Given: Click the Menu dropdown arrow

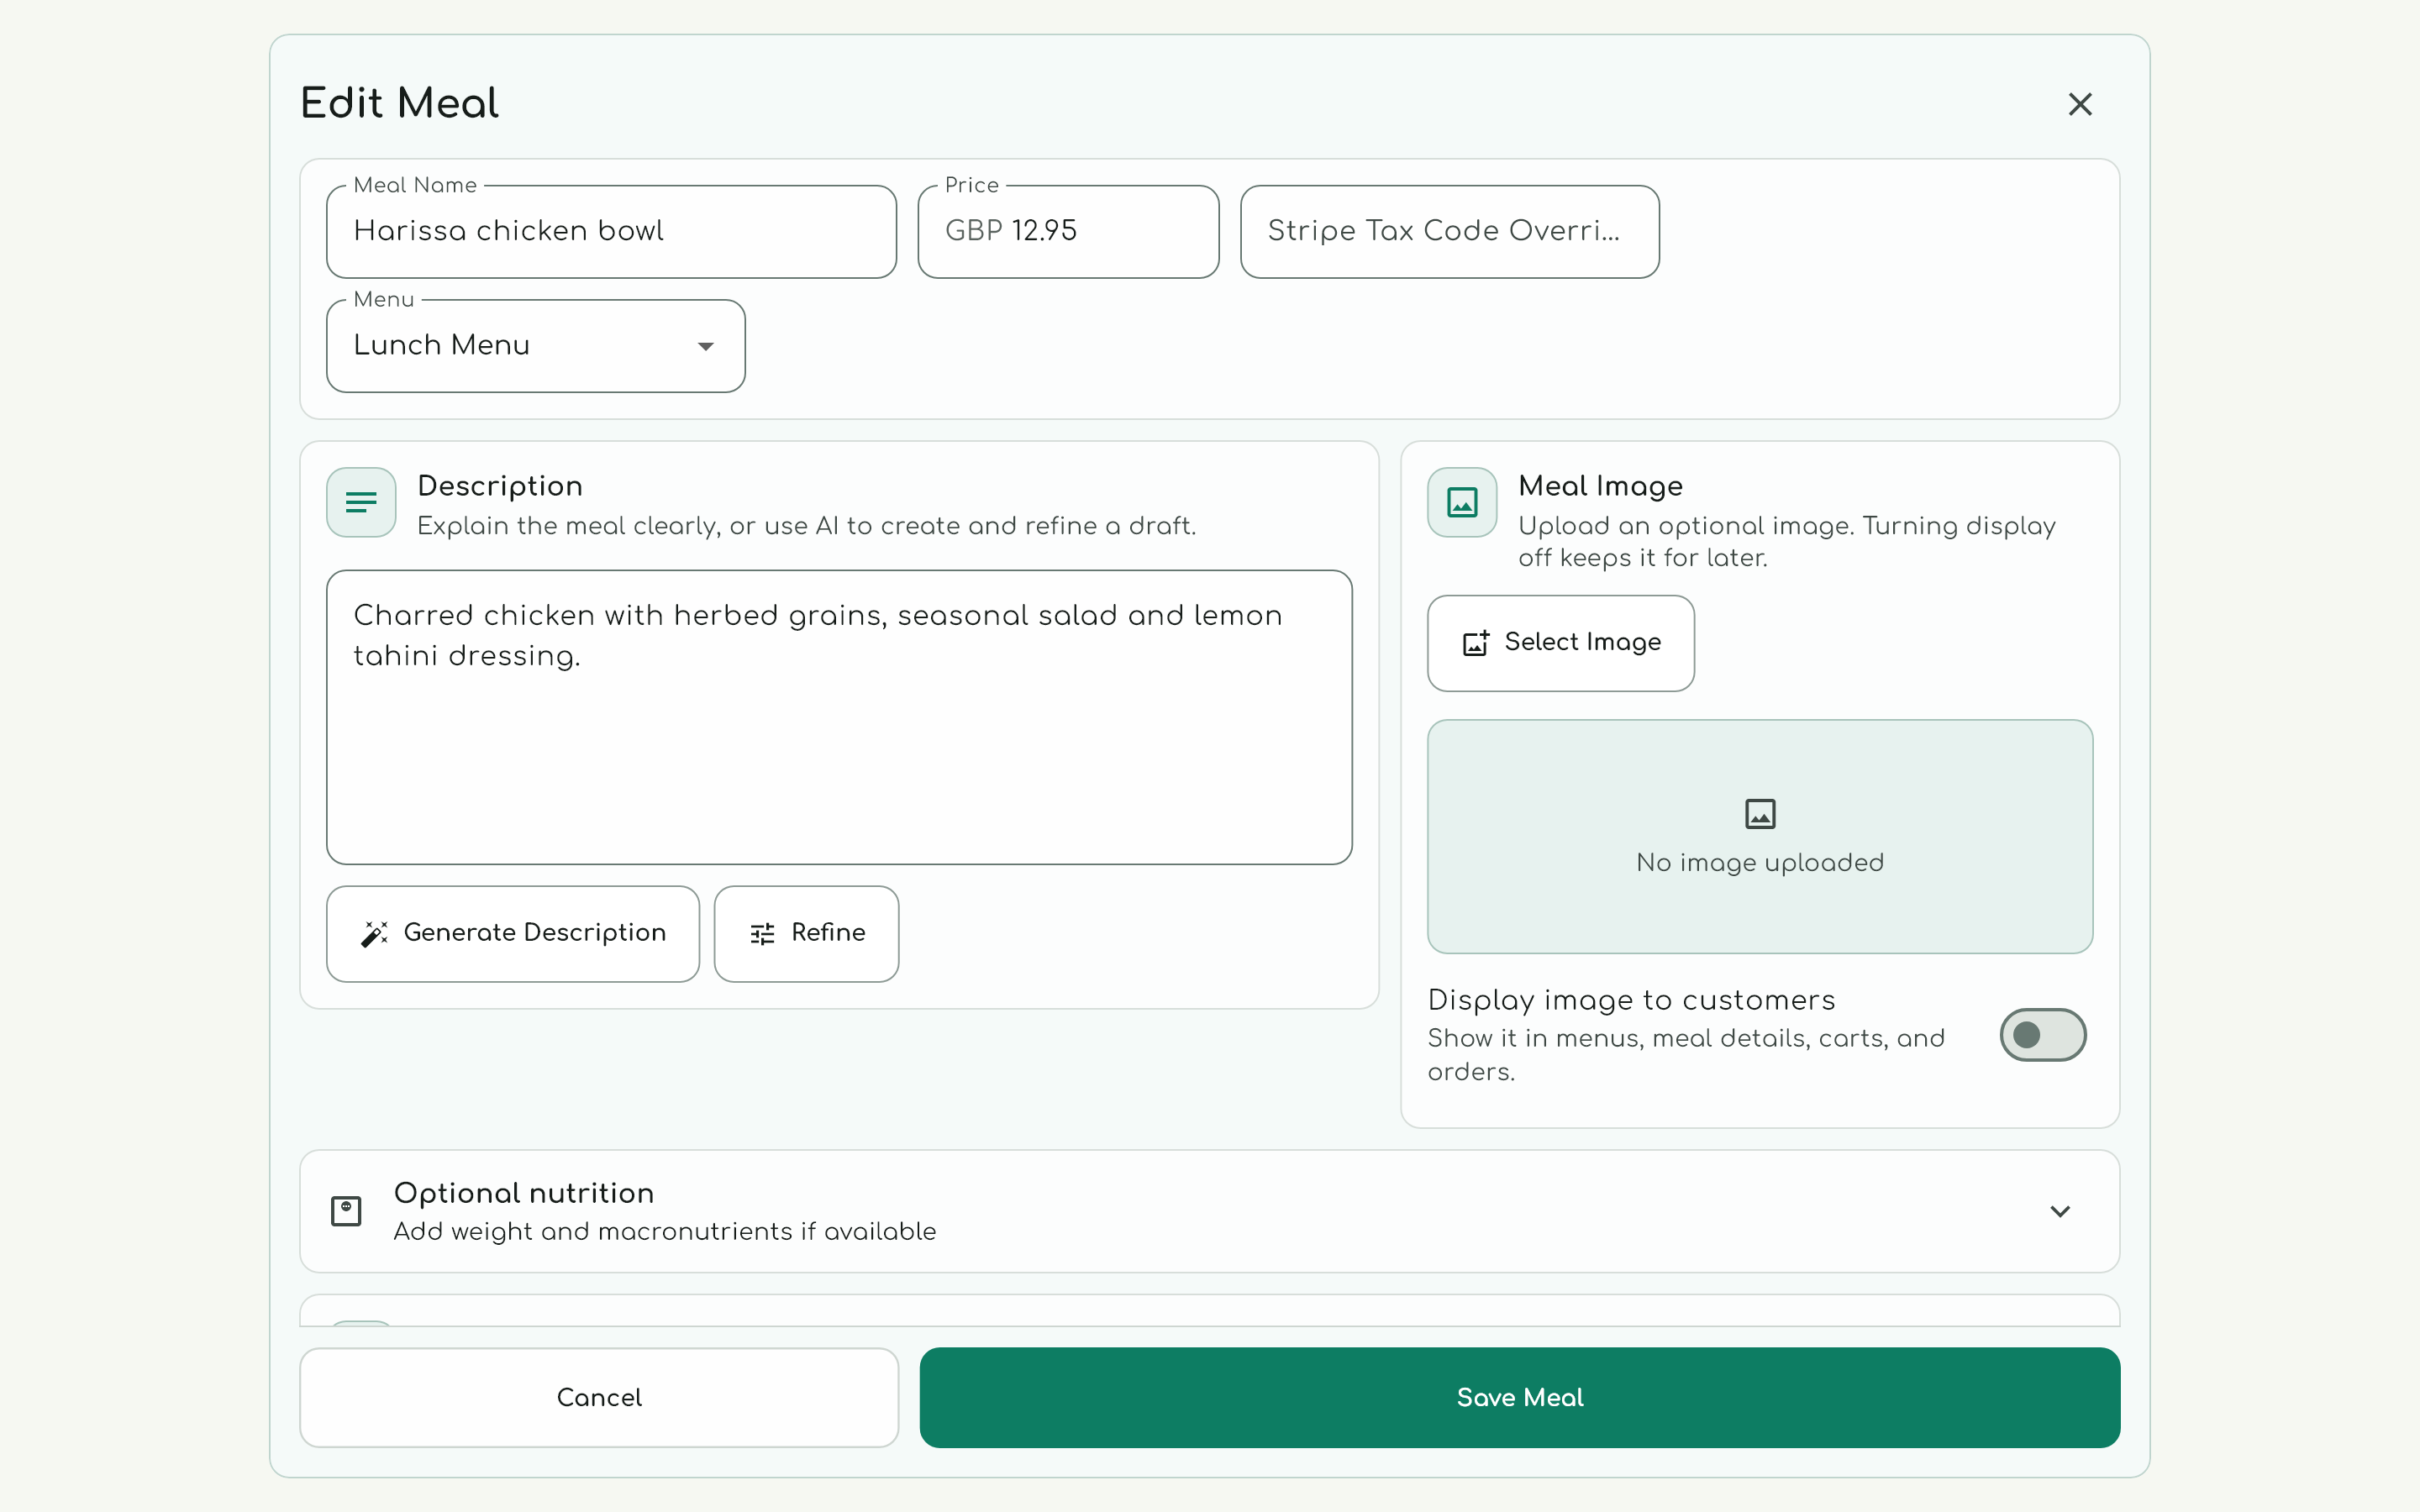Looking at the screenshot, I should 706,346.
